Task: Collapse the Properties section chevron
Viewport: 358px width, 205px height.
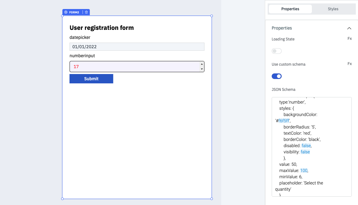Action: tap(349, 28)
